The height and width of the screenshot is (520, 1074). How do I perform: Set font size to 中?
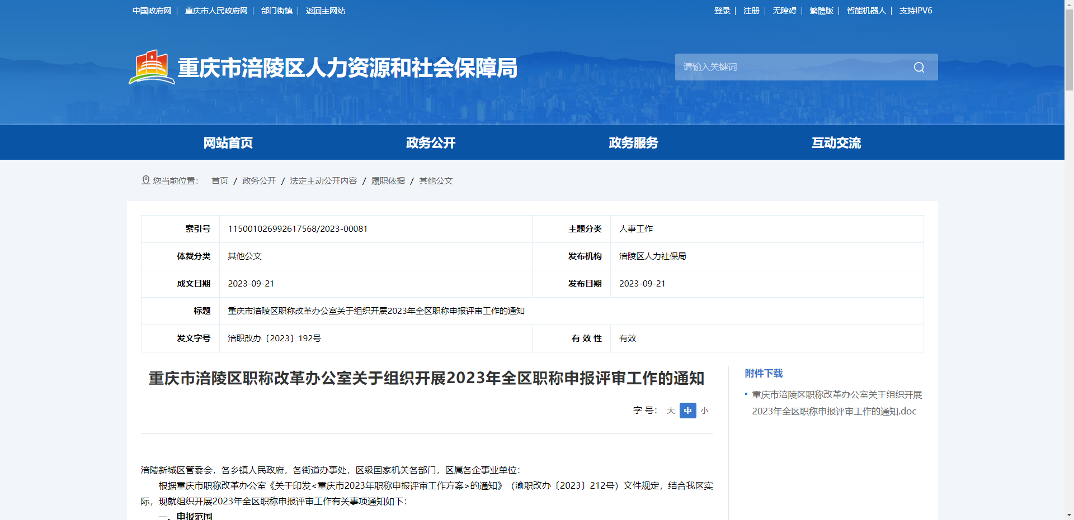point(688,411)
